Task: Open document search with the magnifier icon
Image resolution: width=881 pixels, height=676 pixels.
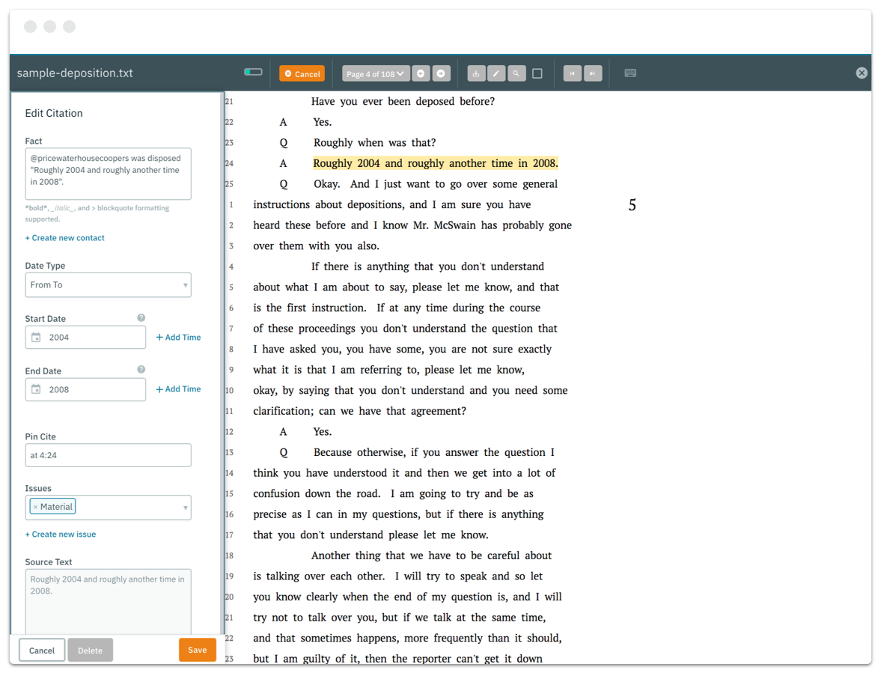Action: (516, 73)
